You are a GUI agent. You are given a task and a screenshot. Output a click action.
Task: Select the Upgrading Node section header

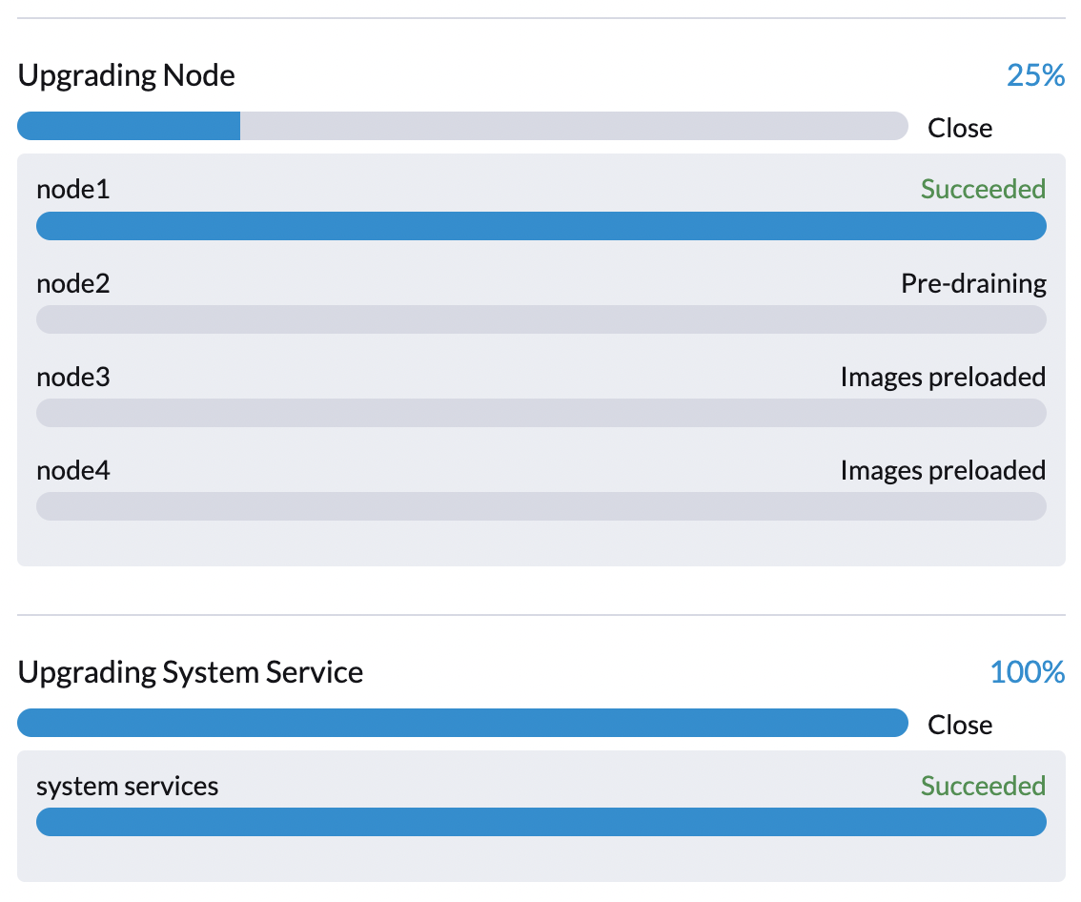point(125,75)
